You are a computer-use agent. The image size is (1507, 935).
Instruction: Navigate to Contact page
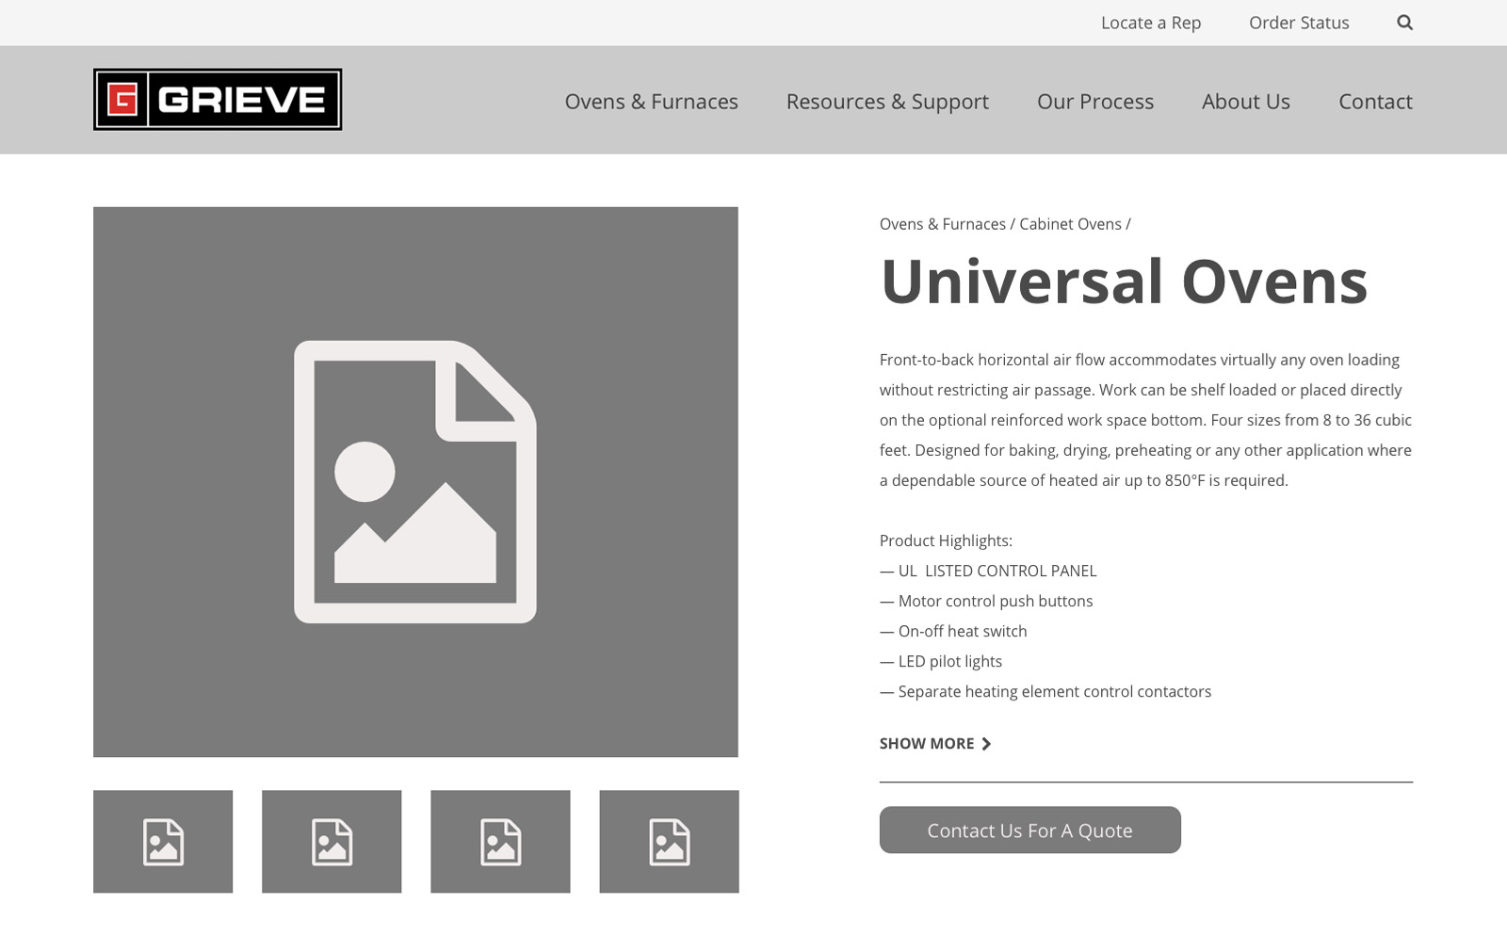click(x=1375, y=101)
